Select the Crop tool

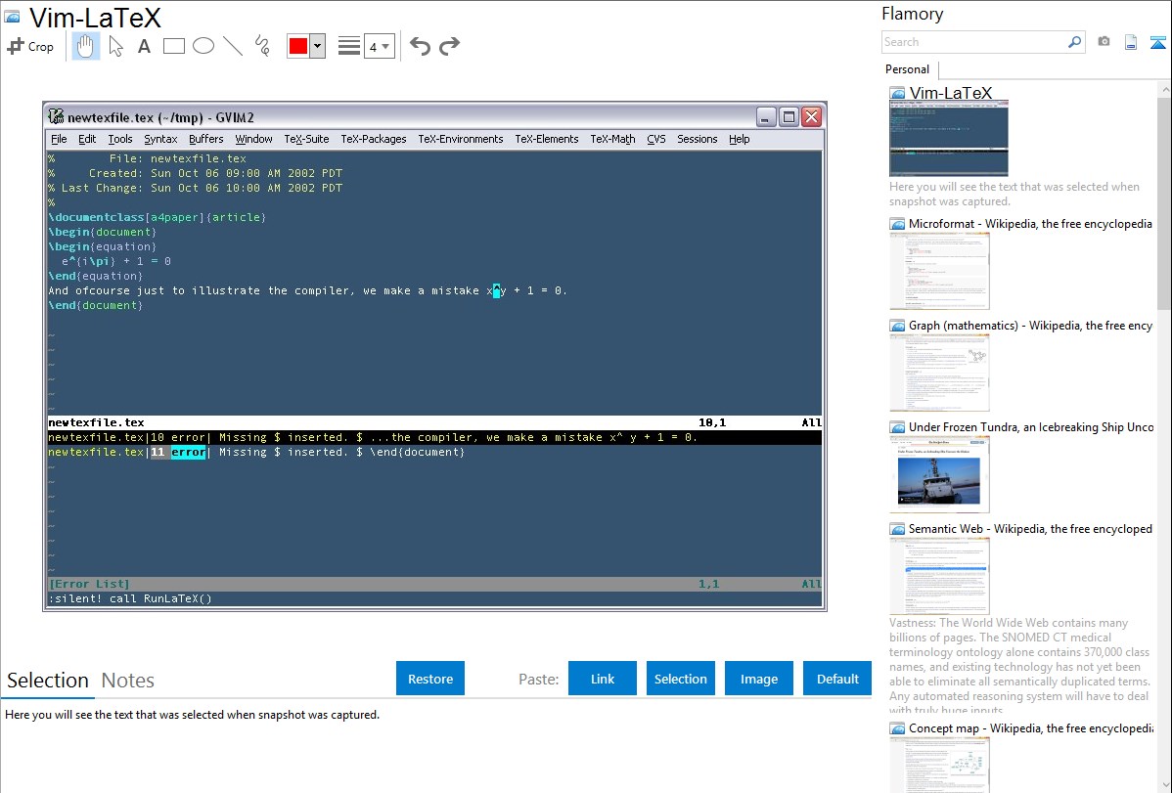pyautogui.click(x=30, y=46)
